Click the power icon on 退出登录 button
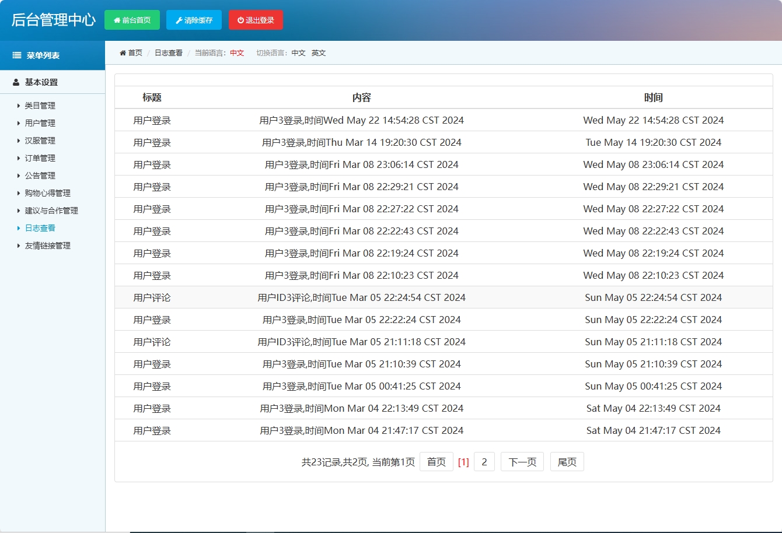The width and height of the screenshot is (782, 533). pyautogui.click(x=240, y=20)
